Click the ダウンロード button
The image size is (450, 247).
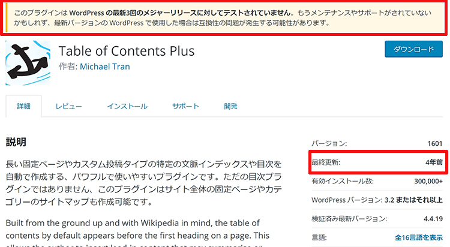pos(413,49)
